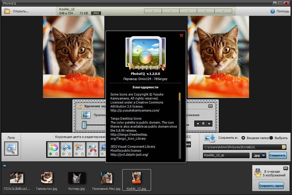Click the Перевод: Dinis124 - 78Sergey text
The height and width of the screenshot is (195, 292).
tap(146, 79)
